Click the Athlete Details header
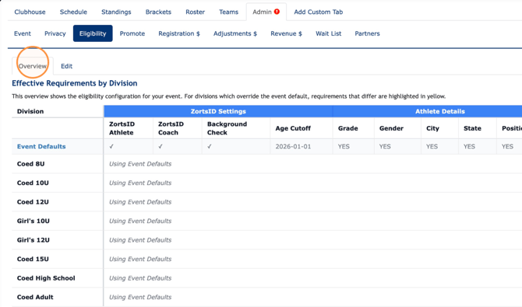The image size is (522, 307). tap(440, 111)
